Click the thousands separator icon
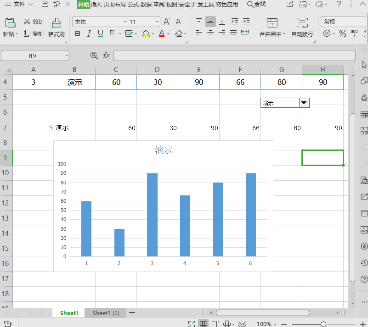368x327 pixels. [354, 33]
